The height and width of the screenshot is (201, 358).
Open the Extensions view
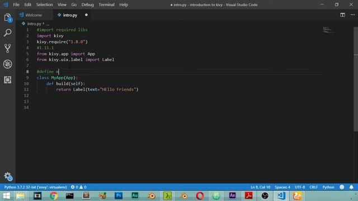click(7, 80)
